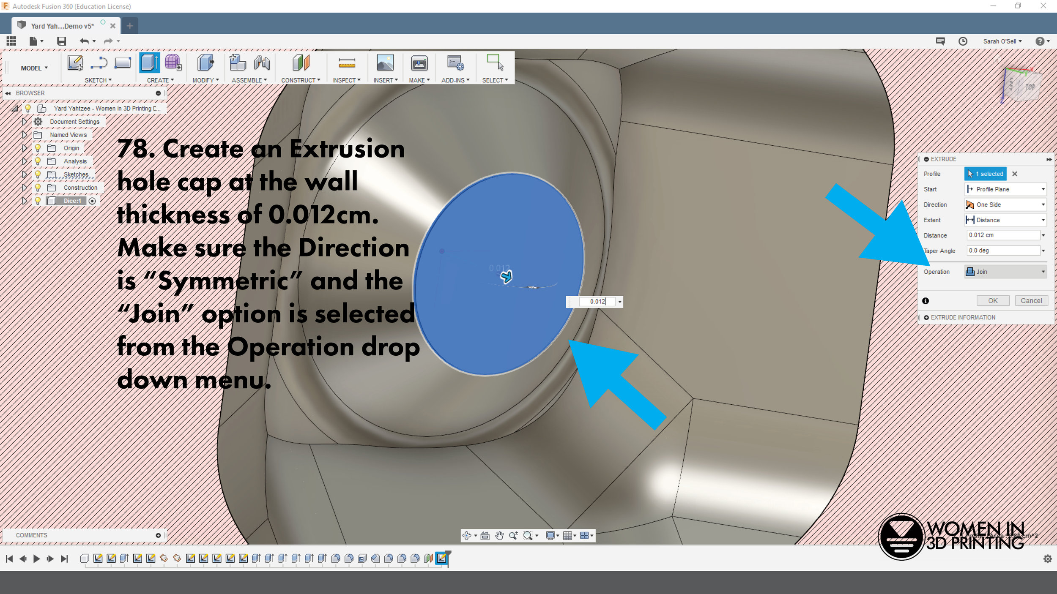Expand the Dice:1 tree node
The width and height of the screenshot is (1057, 594).
tap(24, 201)
